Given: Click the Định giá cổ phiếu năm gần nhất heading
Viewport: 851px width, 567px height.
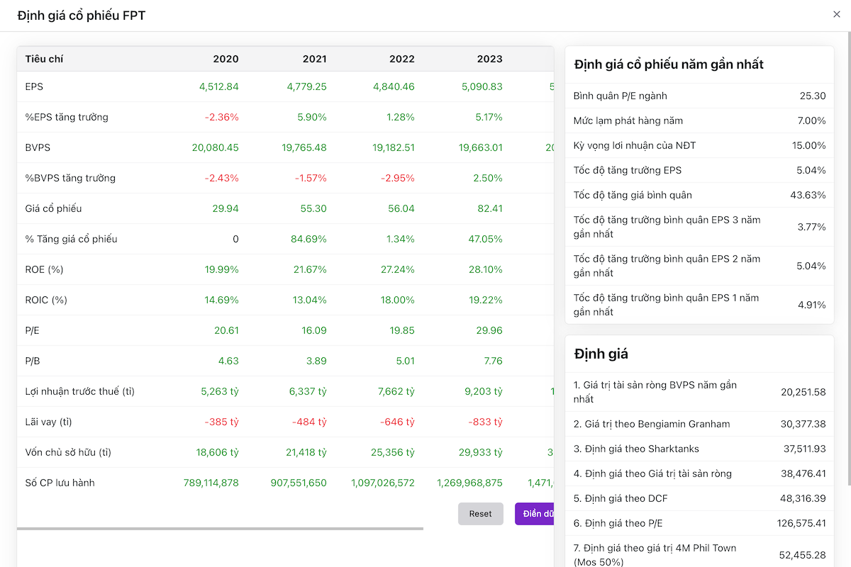Looking at the screenshot, I should [669, 64].
